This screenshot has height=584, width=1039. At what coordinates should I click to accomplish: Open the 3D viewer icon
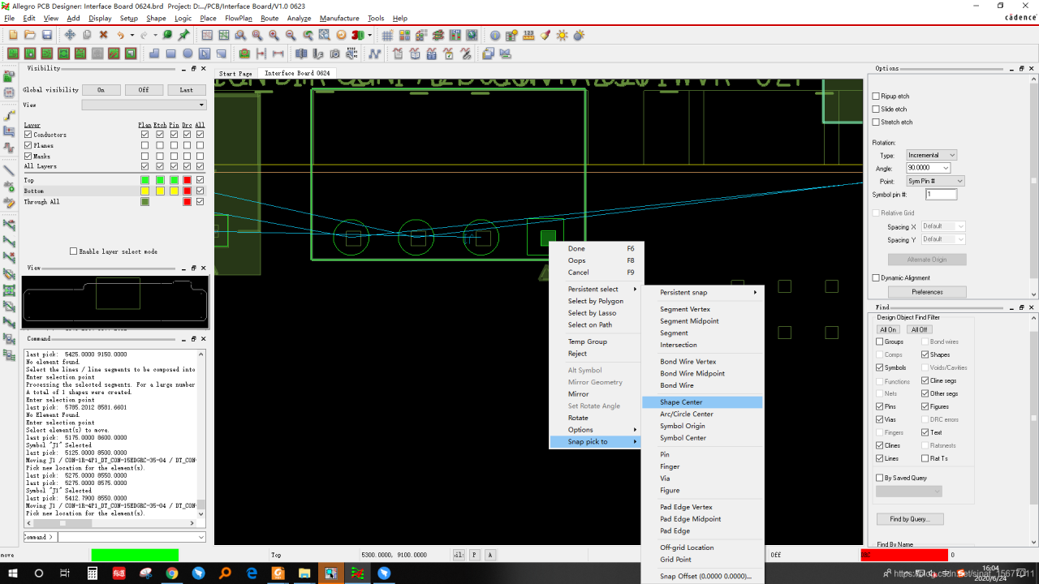click(356, 35)
